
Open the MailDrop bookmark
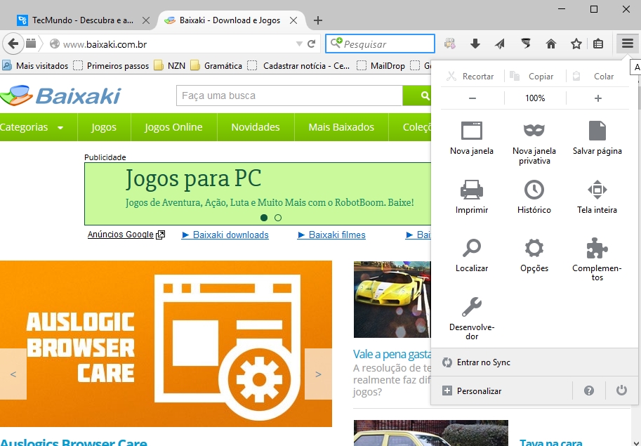click(381, 65)
